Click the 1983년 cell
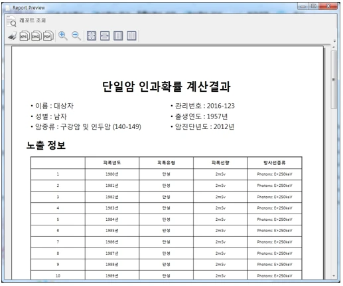The width and height of the screenshot is (343, 286). click(x=112, y=208)
